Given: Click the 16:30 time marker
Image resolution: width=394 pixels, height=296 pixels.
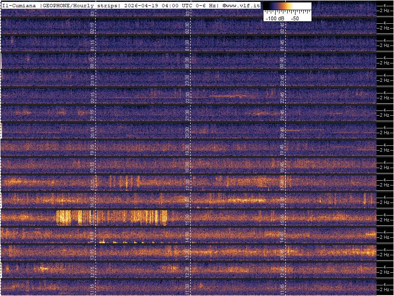Looking at the screenshot, I should (x=187, y=203).
